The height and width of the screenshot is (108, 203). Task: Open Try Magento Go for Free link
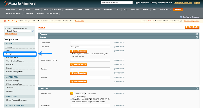[183, 3]
